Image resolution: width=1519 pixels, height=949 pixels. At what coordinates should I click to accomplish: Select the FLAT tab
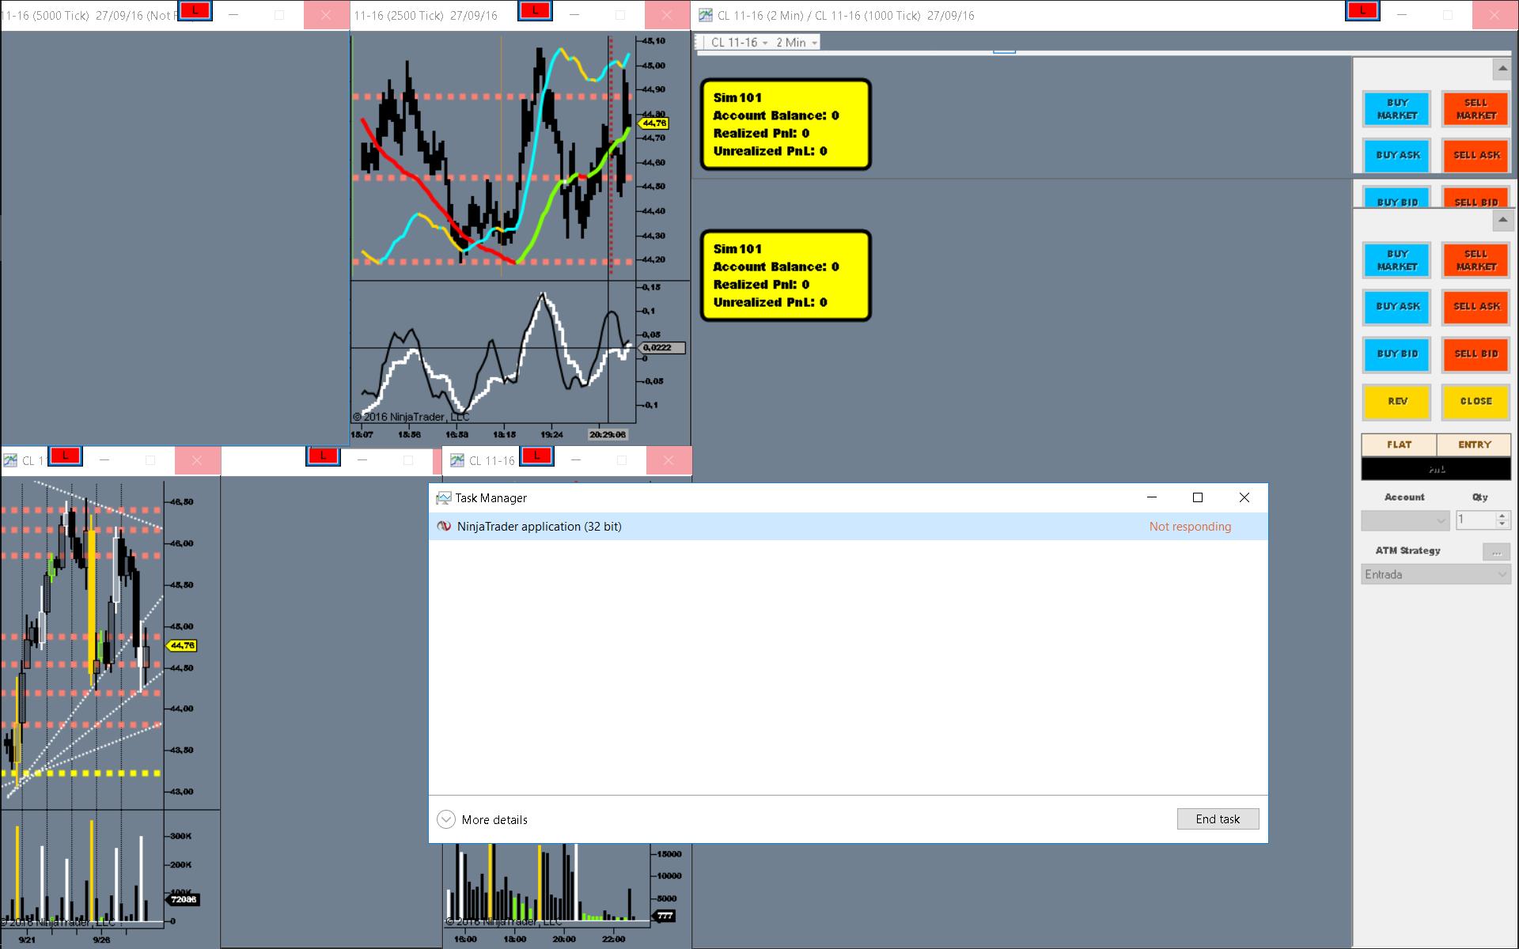click(1399, 444)
